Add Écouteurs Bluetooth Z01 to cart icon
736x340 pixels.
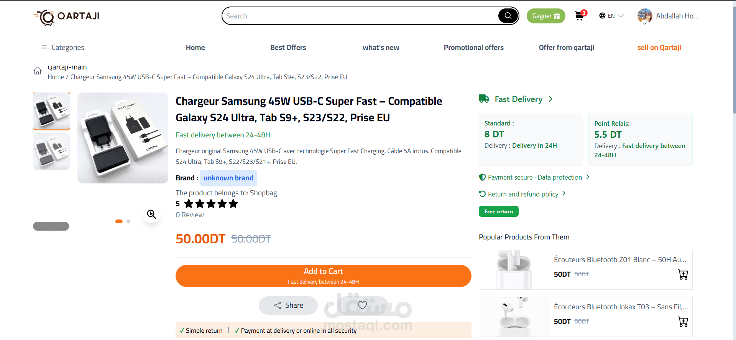(x=683, y=274)
